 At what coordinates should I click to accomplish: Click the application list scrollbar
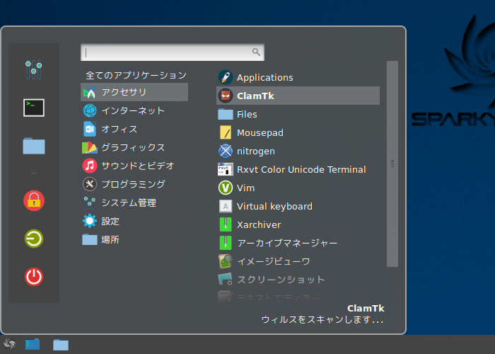(392, 164)
